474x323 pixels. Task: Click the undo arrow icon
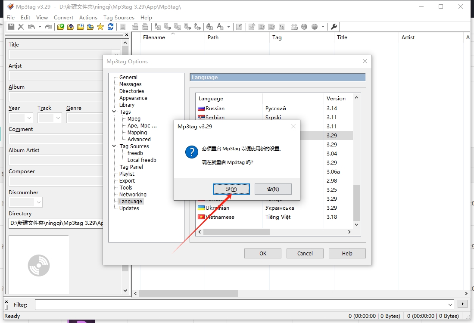click(x=31, y=27)
